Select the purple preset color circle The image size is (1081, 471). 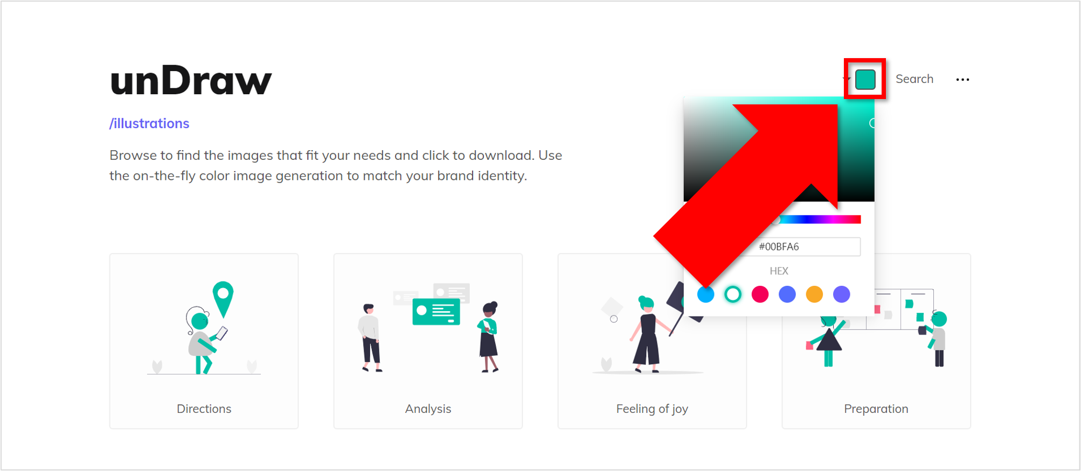pos(841,294)
